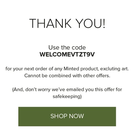Click the word 'product' in the offer sentence
This screenshot has height=134, width=135.
[90, 69]
